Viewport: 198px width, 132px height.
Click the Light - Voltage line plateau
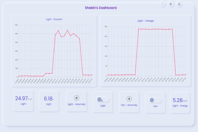[x=155, y=29]
